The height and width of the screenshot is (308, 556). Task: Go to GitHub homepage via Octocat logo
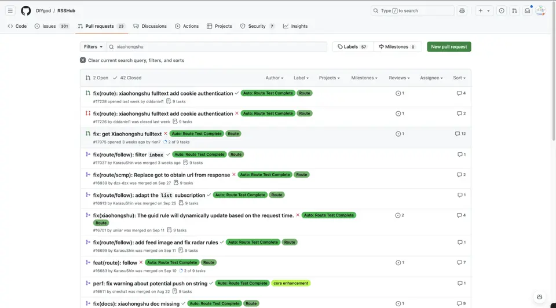point(25,10)
